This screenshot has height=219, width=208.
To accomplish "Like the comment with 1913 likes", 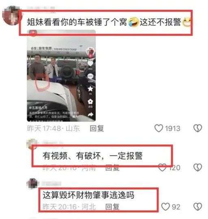I will click(x=158, y=128).
